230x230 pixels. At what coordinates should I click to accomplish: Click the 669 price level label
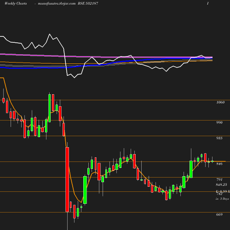[219, 214]
